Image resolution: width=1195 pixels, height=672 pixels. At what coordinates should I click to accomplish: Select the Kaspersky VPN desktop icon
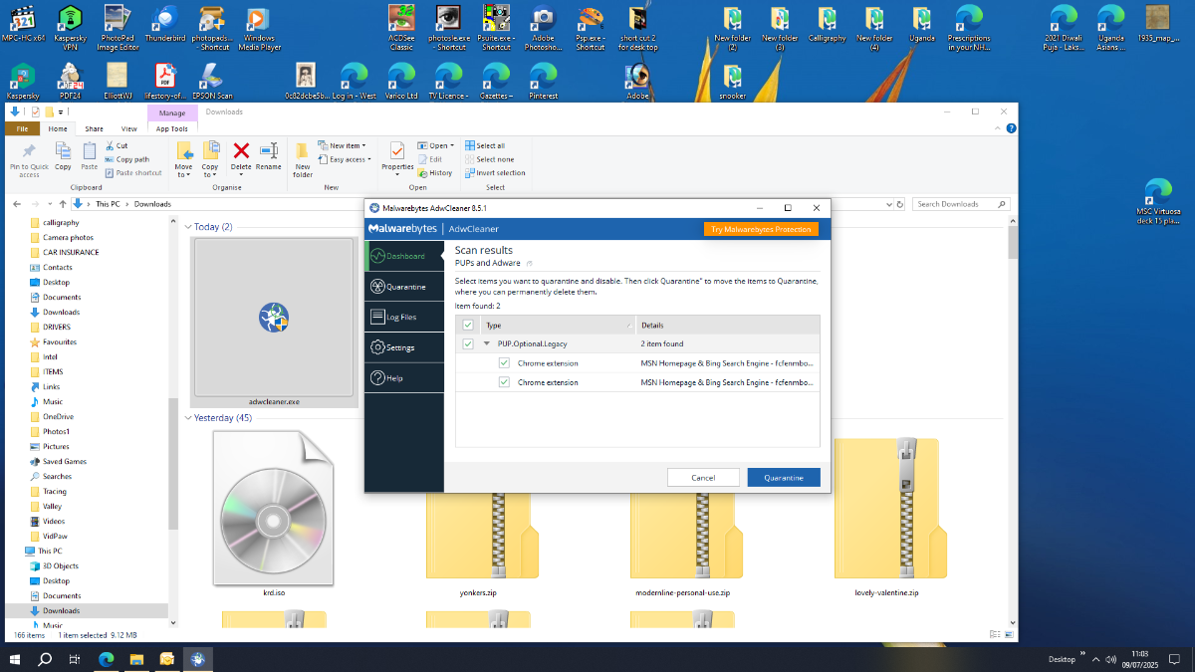[70, 28]
